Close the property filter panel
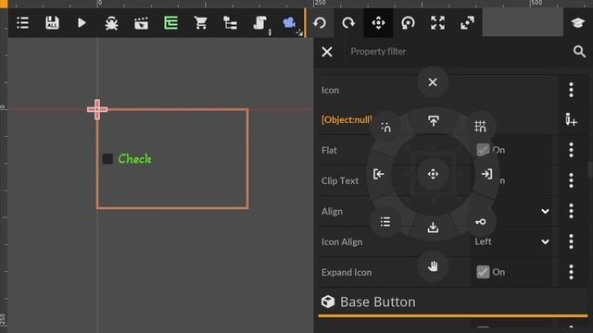This screenshot has width=593, height=333. click(x=327, y=52)
